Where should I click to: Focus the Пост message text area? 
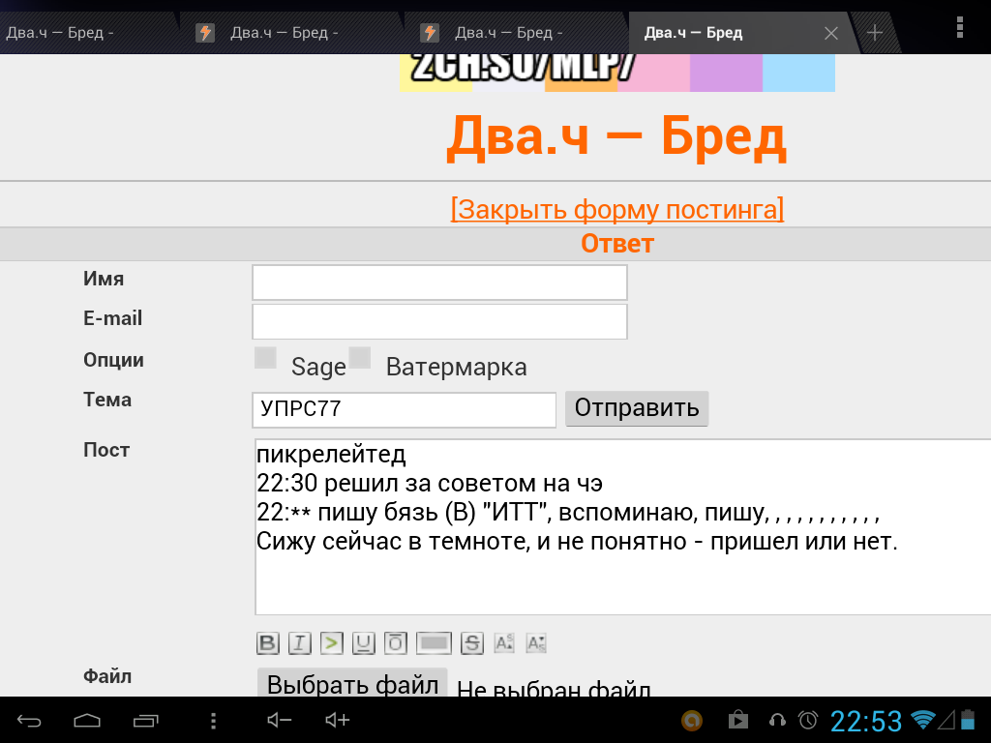pyautogui.click(x=622, y=526)
